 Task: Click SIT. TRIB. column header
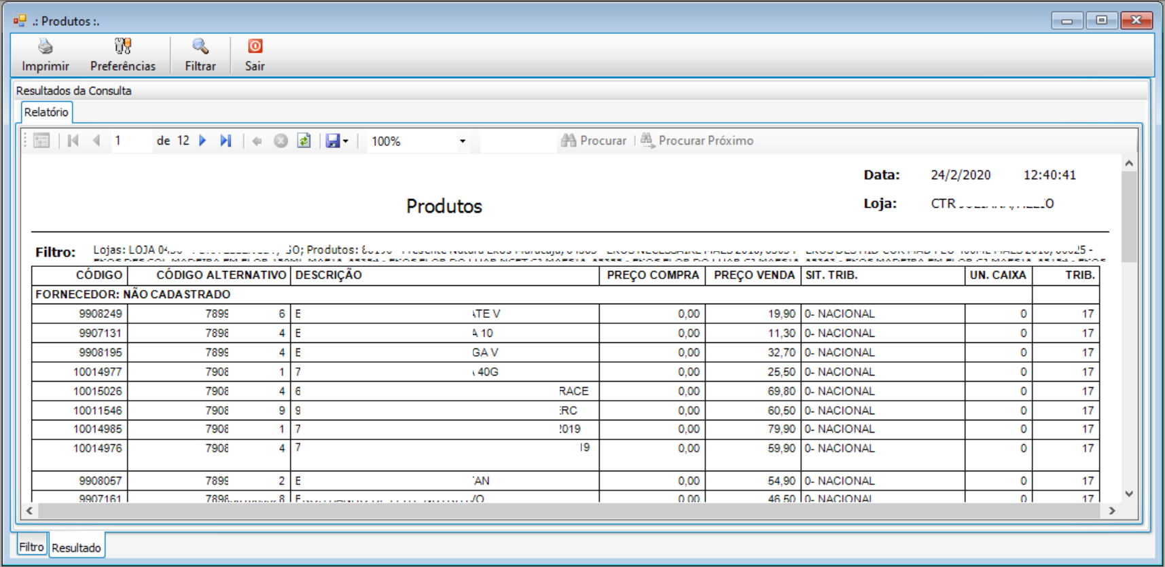click(x=883, y=275)
